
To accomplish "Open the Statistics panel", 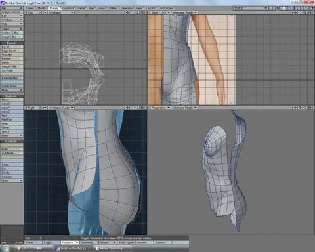I will click(163, 243).
